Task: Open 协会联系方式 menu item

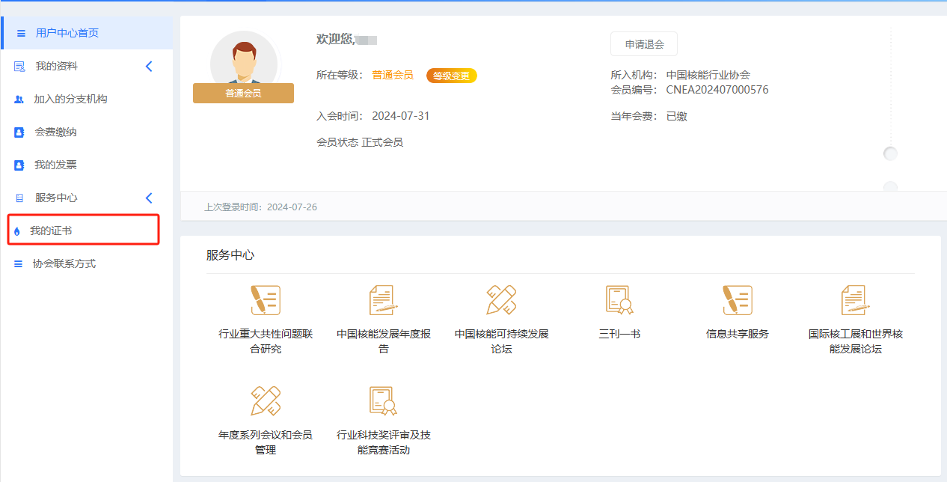Action: [x=64, y=264]
